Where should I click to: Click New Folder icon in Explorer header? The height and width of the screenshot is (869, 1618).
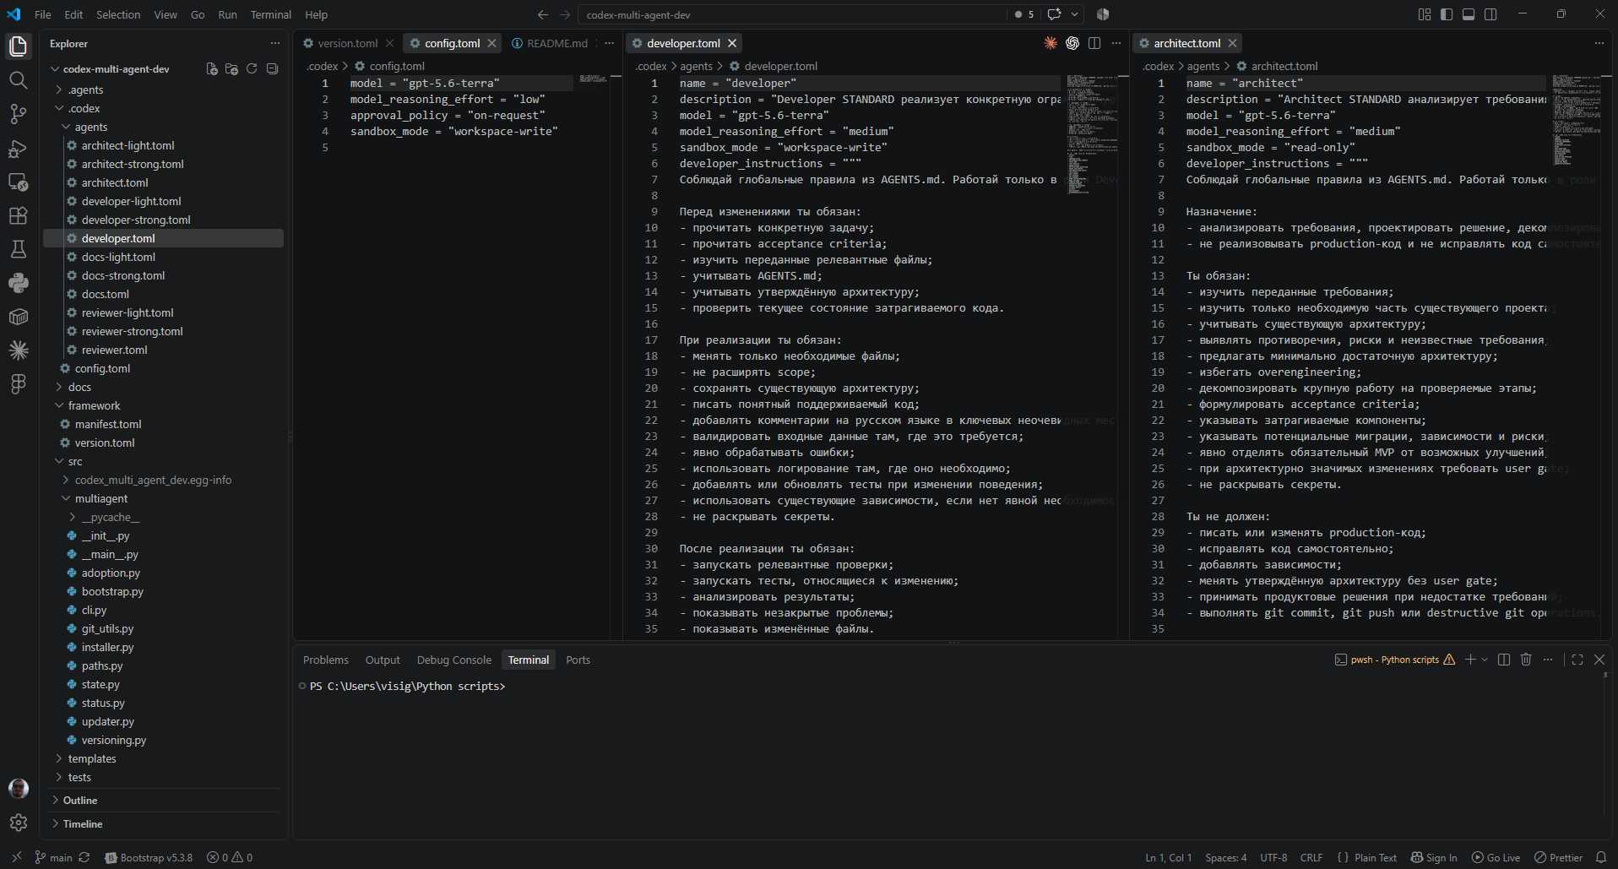[231, 68]
